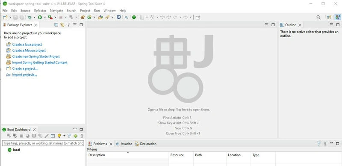Screen dimensions: 342x166
Task: Open the Source menu
Action: click(x=25, y=11)
